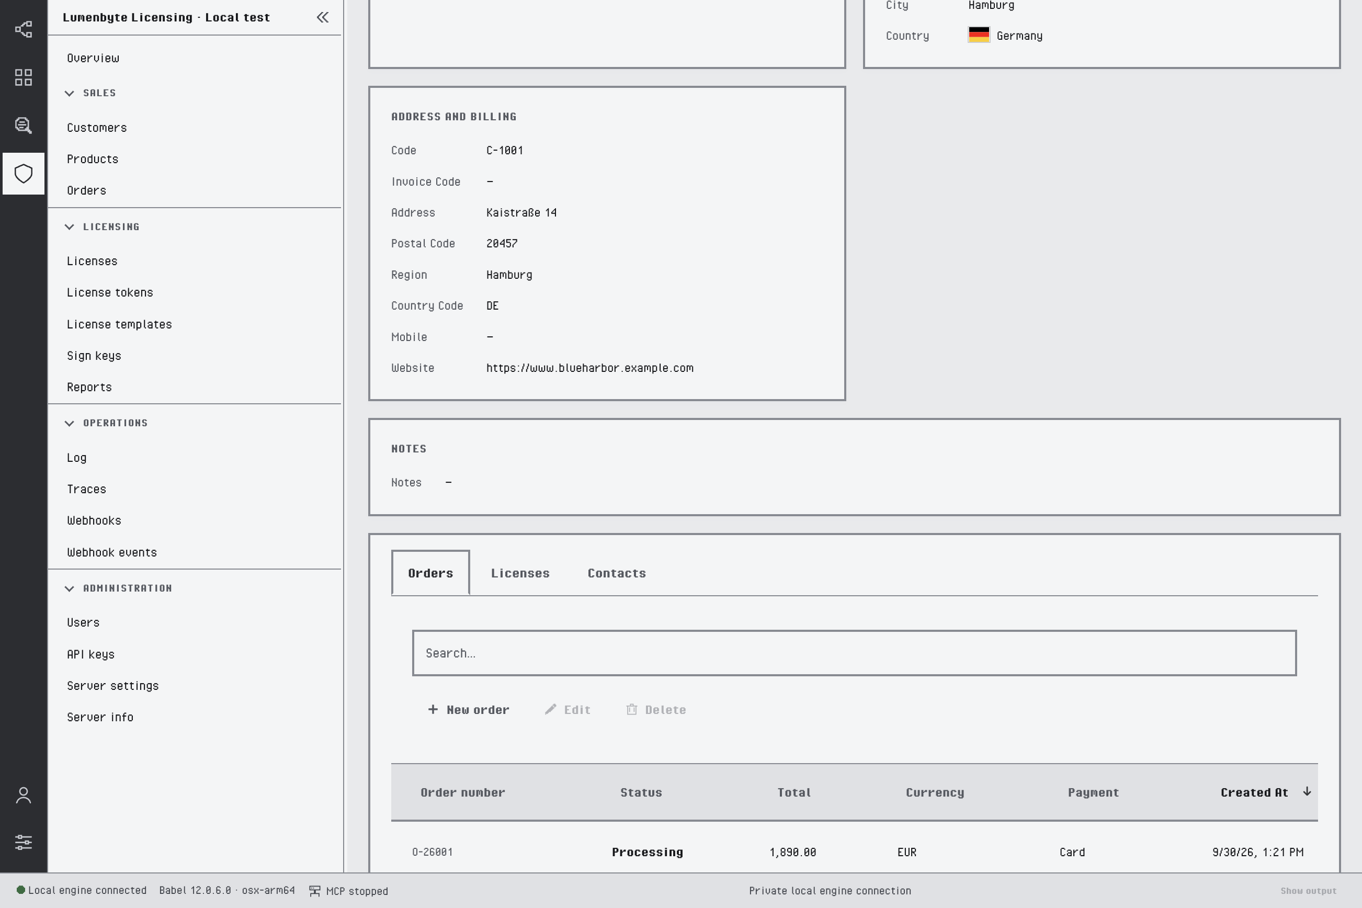Click the C-1001 code value
This screenshot has width=1362, height=908.
pyautogui.click(x=504, y=150)
